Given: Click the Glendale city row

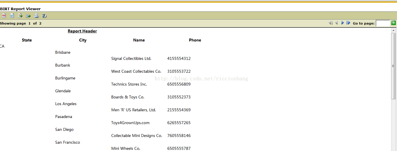Looking at the screenshot, I should pos(63,91).
